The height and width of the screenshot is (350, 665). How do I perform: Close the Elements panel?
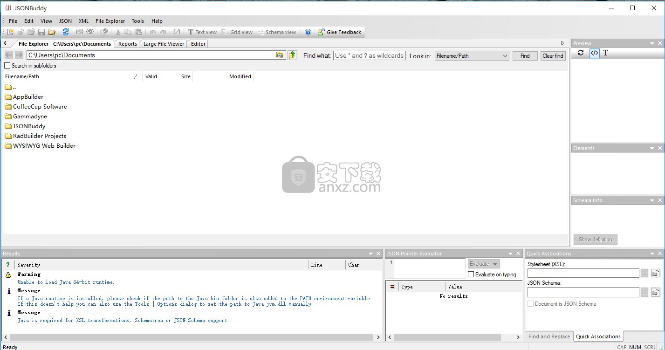point(660,148)
